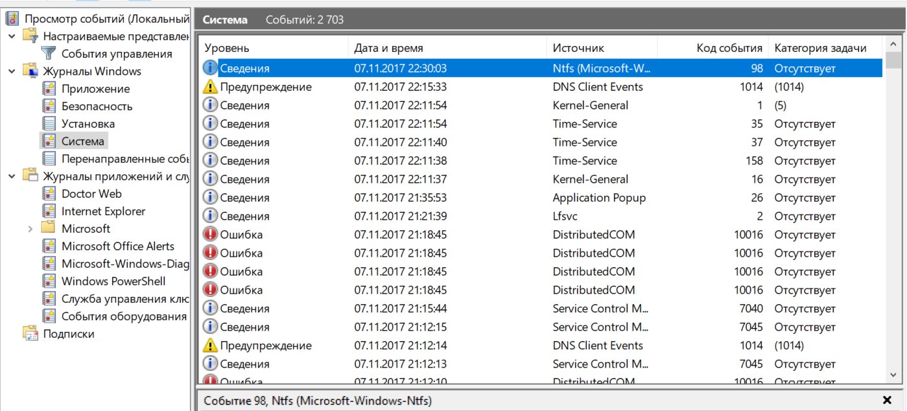Click the Doctor Web log icon

click(x=49, y=194)
